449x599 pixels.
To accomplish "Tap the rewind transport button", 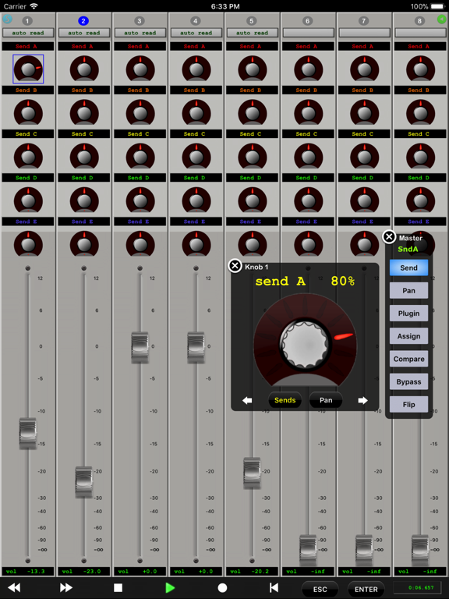I will point(15,587).
